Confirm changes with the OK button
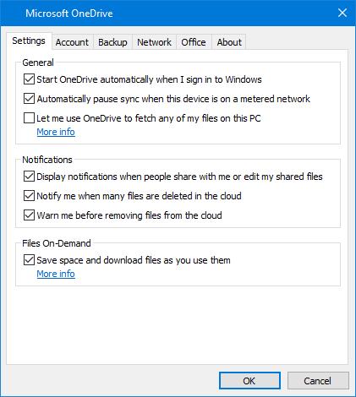356x397 pixels. coord(249,381)
